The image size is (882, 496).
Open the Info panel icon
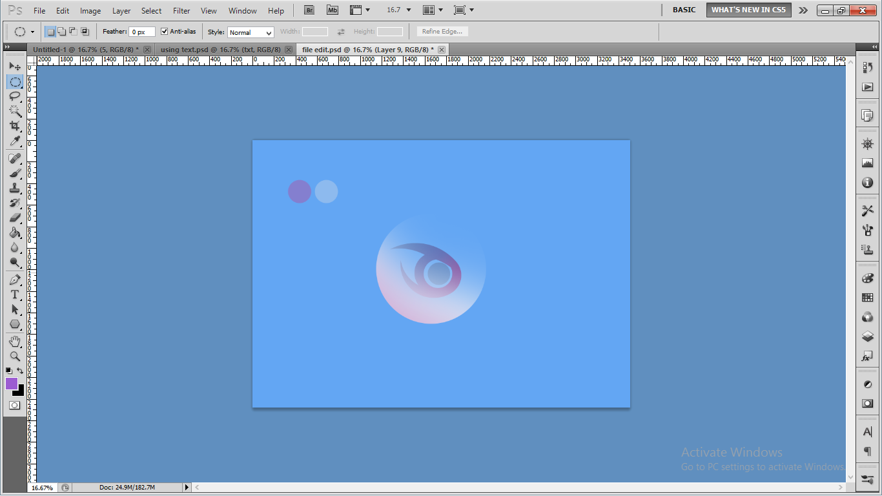[x=867, y=183]
